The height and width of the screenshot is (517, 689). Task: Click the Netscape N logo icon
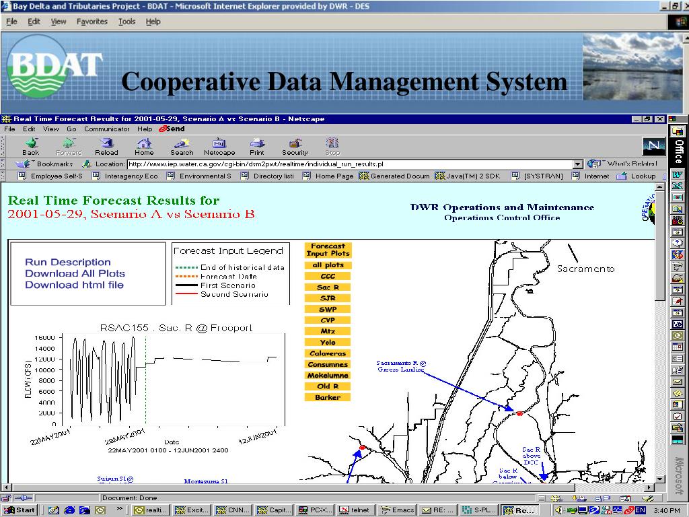(654, 146)
